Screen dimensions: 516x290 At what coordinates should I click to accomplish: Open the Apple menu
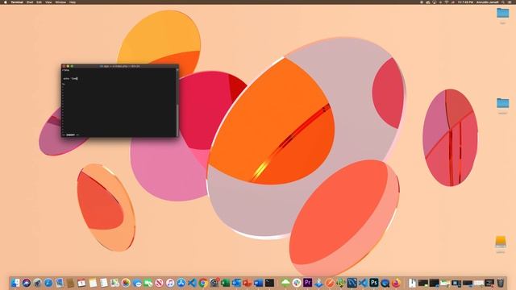pos(6,2)
